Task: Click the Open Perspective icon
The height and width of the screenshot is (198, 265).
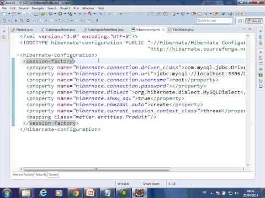Action: (x=240, y=21)
